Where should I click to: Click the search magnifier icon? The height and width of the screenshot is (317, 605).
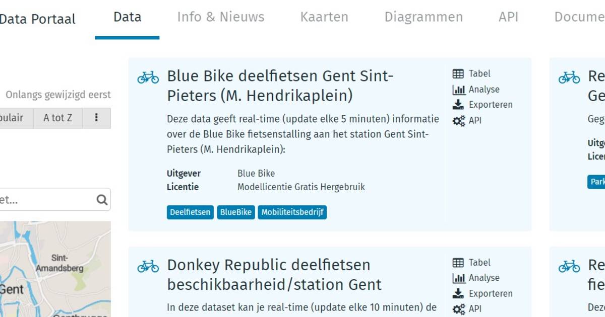point(102,200)
